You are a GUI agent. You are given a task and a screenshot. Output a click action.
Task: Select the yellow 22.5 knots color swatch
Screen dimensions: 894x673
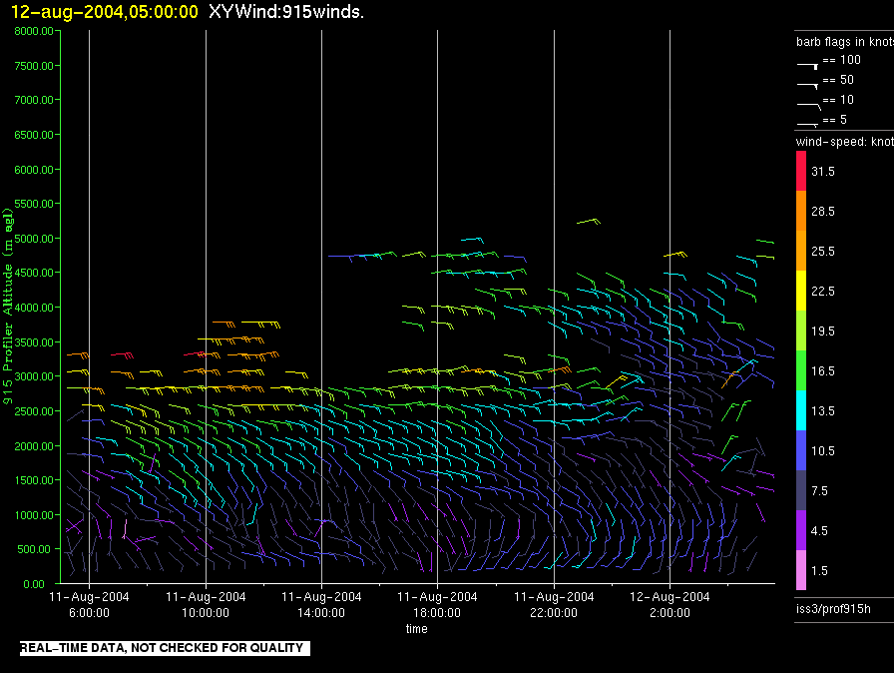(x=801, y=291)
